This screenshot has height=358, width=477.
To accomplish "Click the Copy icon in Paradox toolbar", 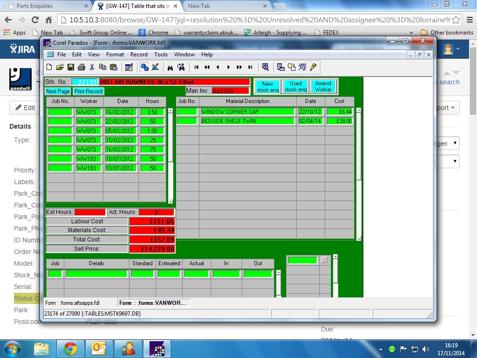I will (103, 67).
